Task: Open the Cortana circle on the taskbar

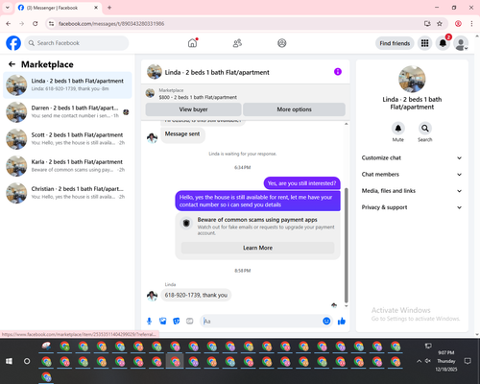Action: coord(27,361)
